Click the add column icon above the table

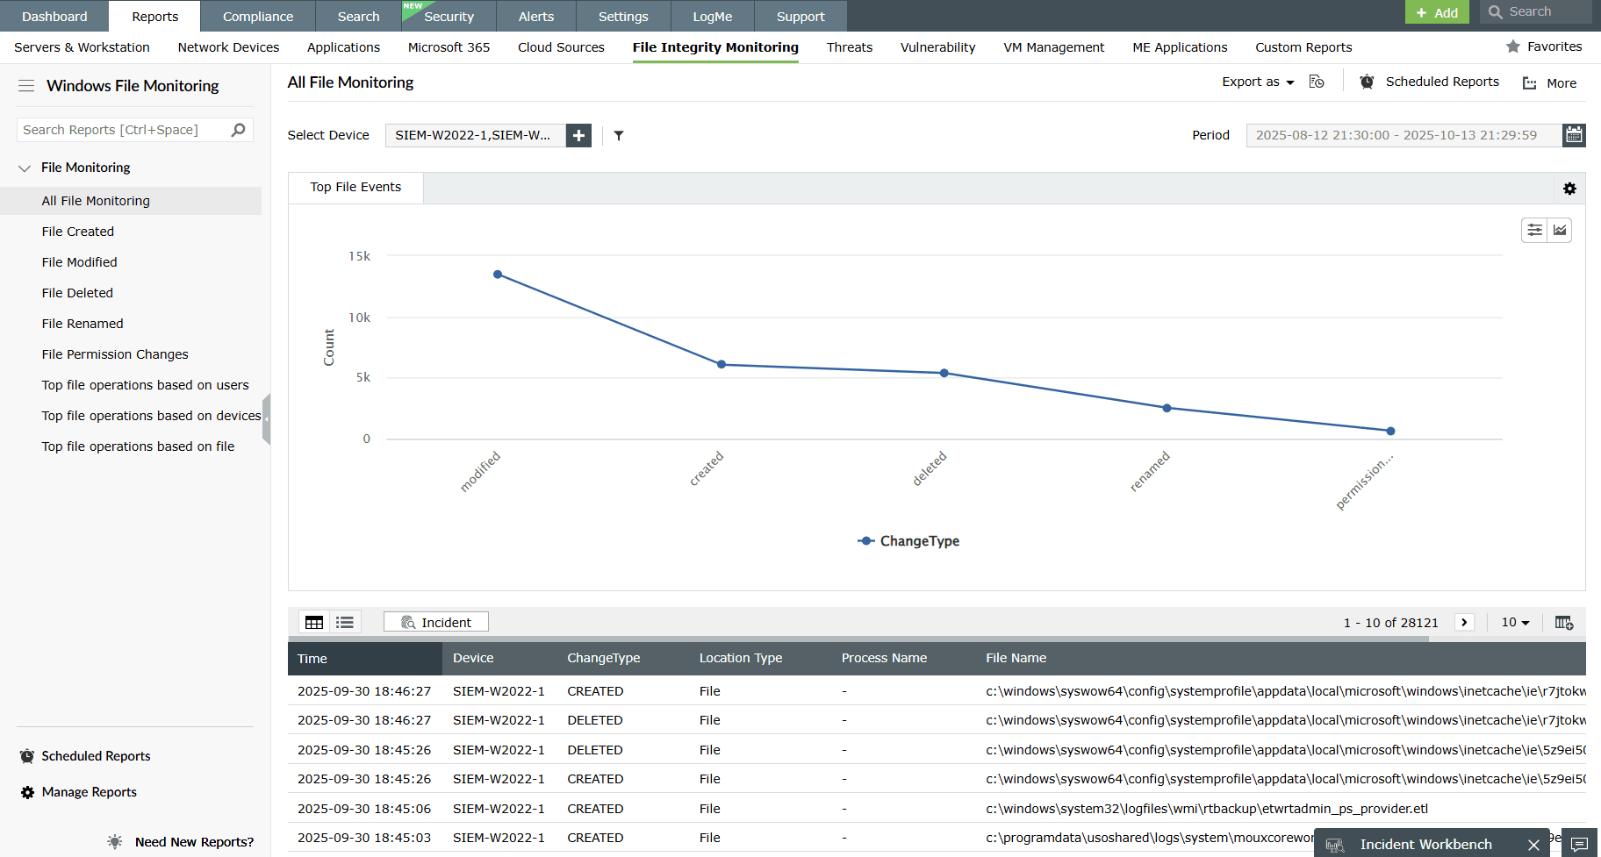[1564, 622]
